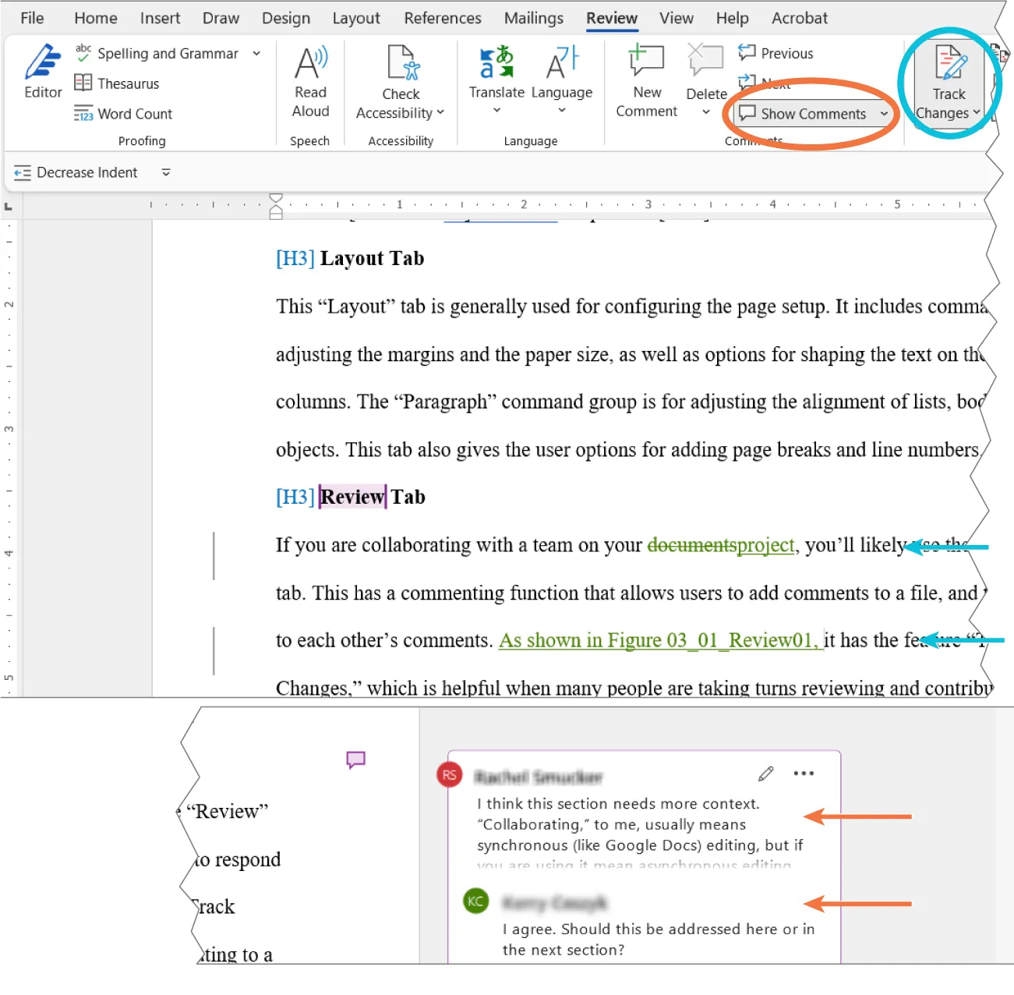This screenshot has width=1014, height=995.
Task: Expand the Spelling and Grammar dropdown
Action: click(256, 53)
